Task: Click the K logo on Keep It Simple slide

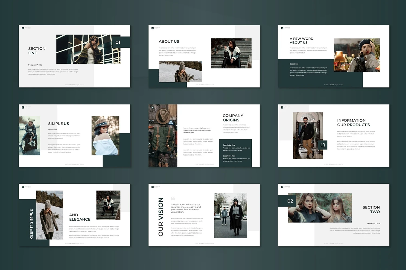Action: [x=23, y=187]
